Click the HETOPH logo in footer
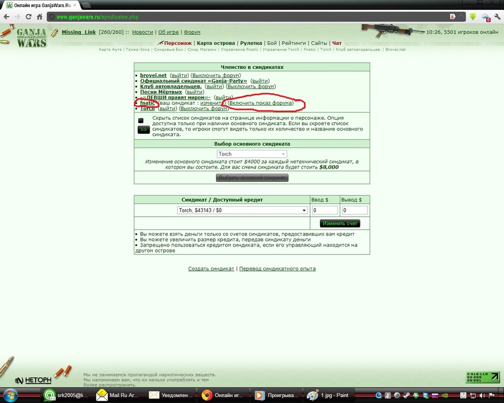The image size is (504, 403). (x=33, y=380)
